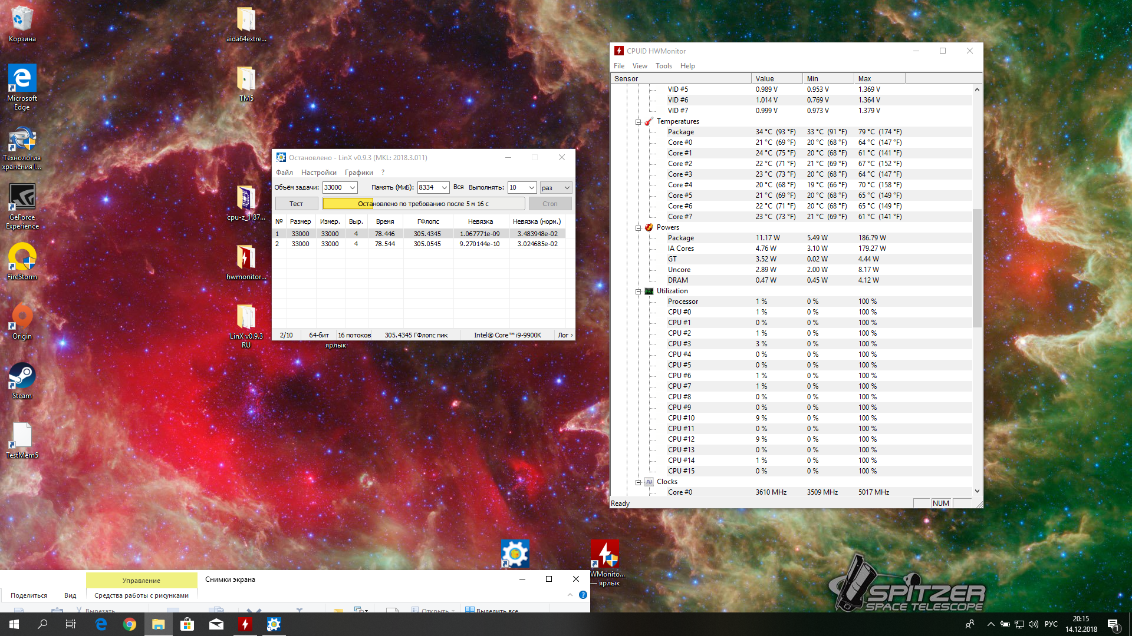Launch Google Chrome from the taskbar
This screenshot has width=1132, height=636.
point(130,624)
